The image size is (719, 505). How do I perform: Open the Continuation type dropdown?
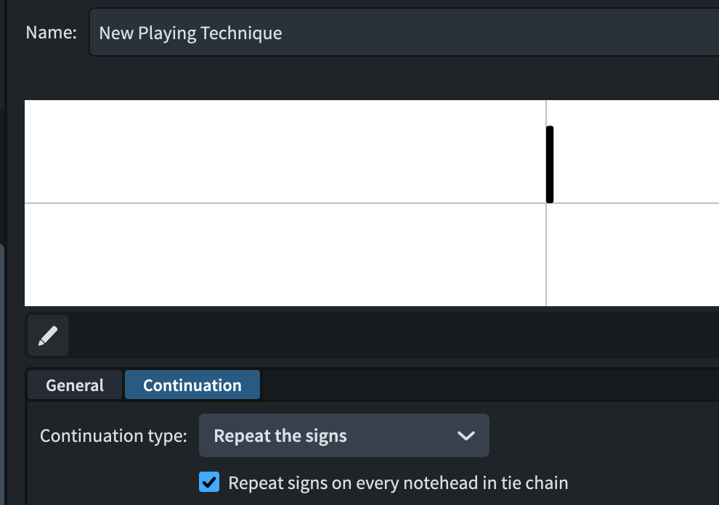click(x=344, y=435)
